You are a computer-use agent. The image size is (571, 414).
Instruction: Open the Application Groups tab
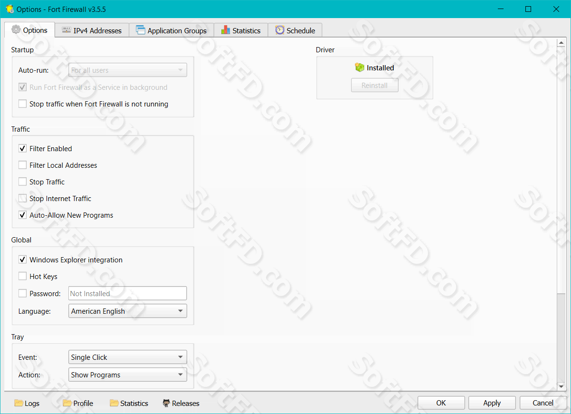171,30
